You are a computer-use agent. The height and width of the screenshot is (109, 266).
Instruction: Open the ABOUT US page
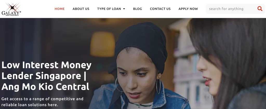[81, 9]
